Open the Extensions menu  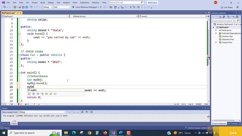pos(85,3)
